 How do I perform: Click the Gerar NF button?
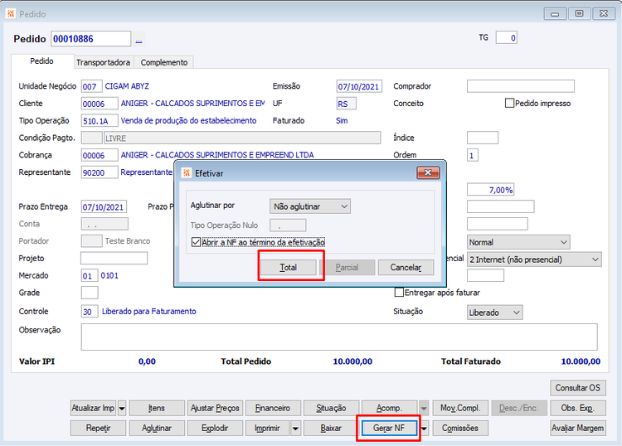pos(389,428)
